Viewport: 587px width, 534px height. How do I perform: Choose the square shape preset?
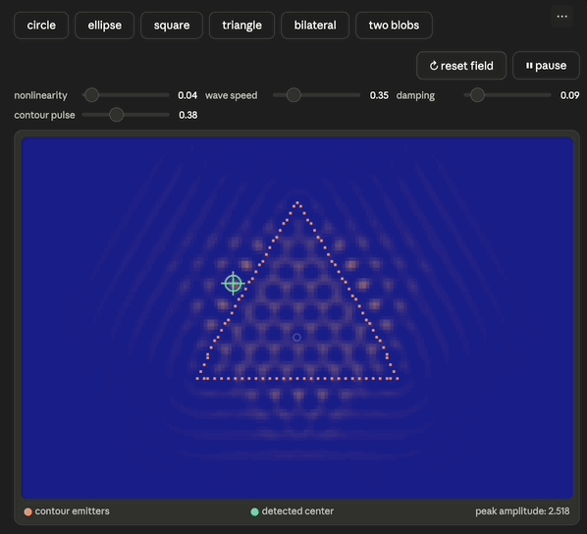point(172,26)
